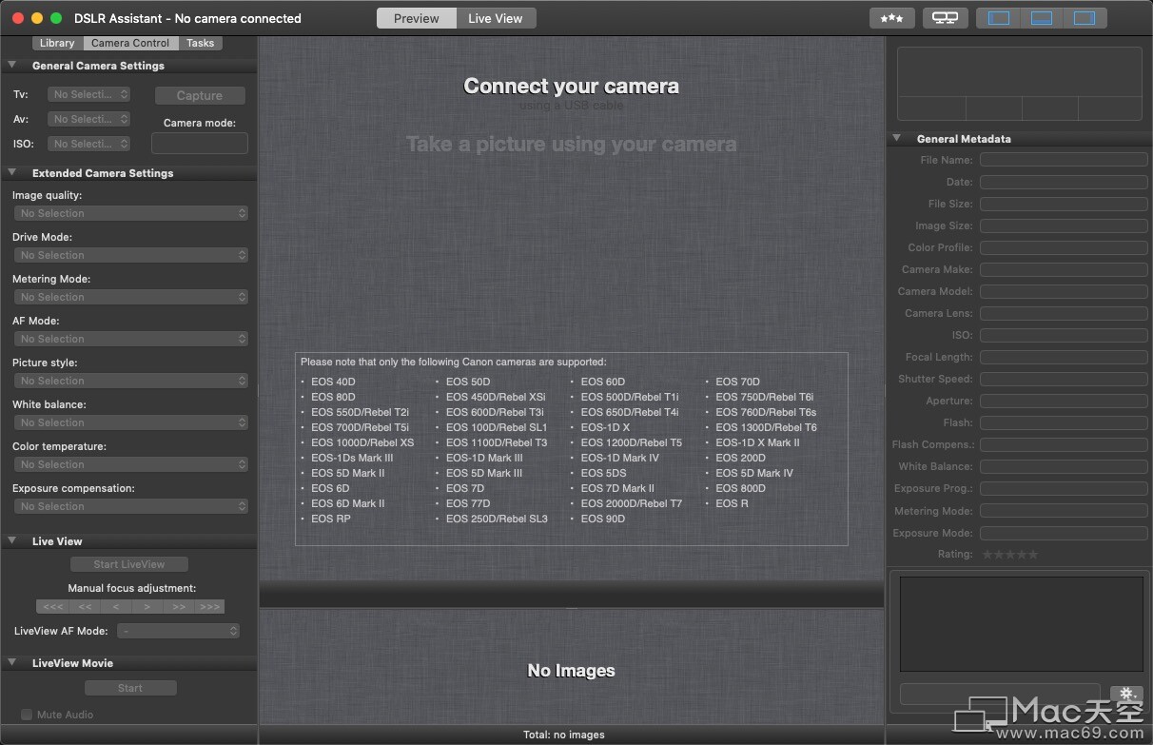This screenshot has height=745, width=1153.
Task: Toggle the right panel layout icon
Action: pos(1085,17)
